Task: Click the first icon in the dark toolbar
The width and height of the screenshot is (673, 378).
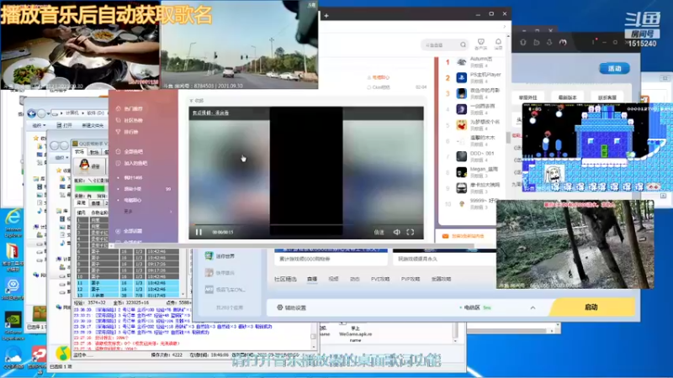Action: tap(522, 43)
